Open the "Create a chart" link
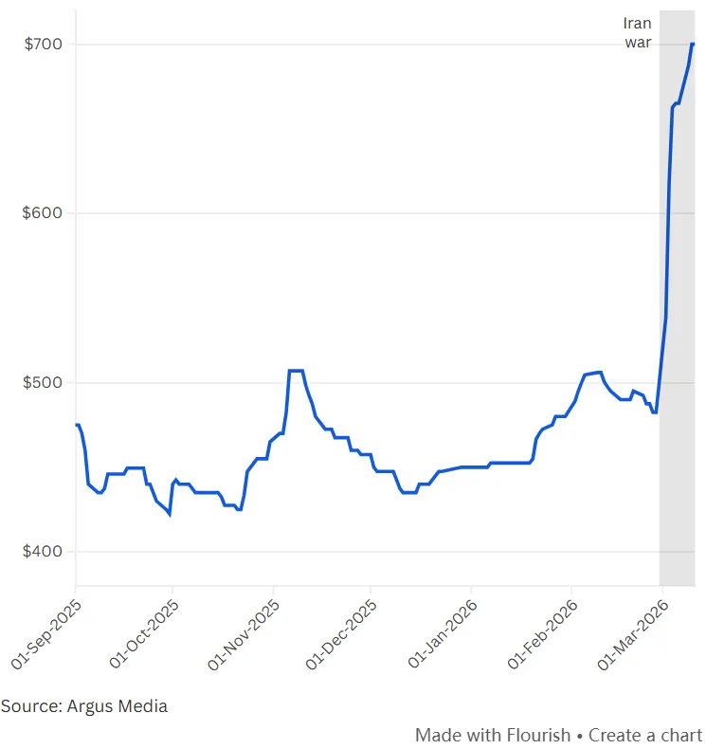The width and height of the screenshot is (724, 749). [x=645, y=735]
